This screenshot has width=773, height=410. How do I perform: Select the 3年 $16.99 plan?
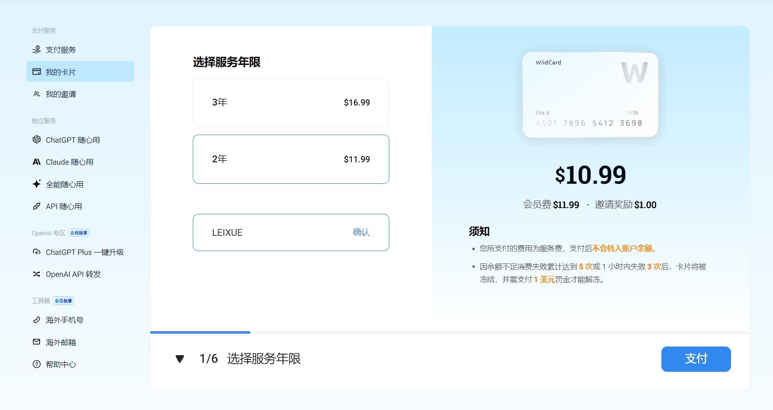pos(291,102)
